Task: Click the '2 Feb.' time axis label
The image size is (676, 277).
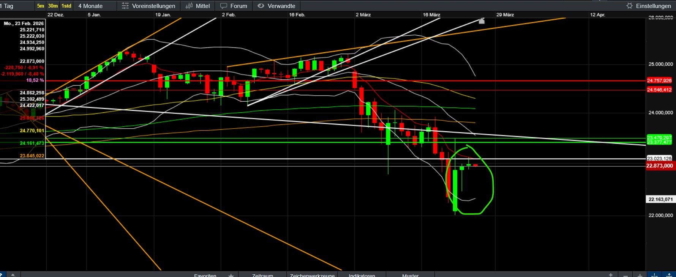Action: pyautogui.click(x=229, y=15)
